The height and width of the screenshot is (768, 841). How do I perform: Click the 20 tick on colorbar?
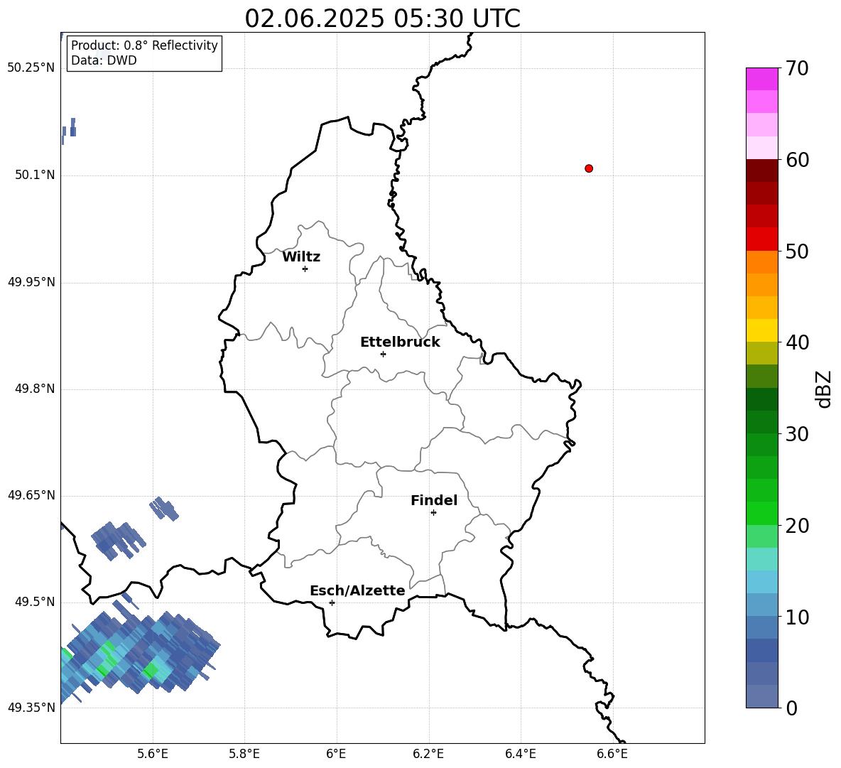click(x=797, y=526)
